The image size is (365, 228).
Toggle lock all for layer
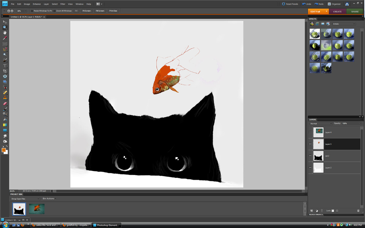[337, 211]
